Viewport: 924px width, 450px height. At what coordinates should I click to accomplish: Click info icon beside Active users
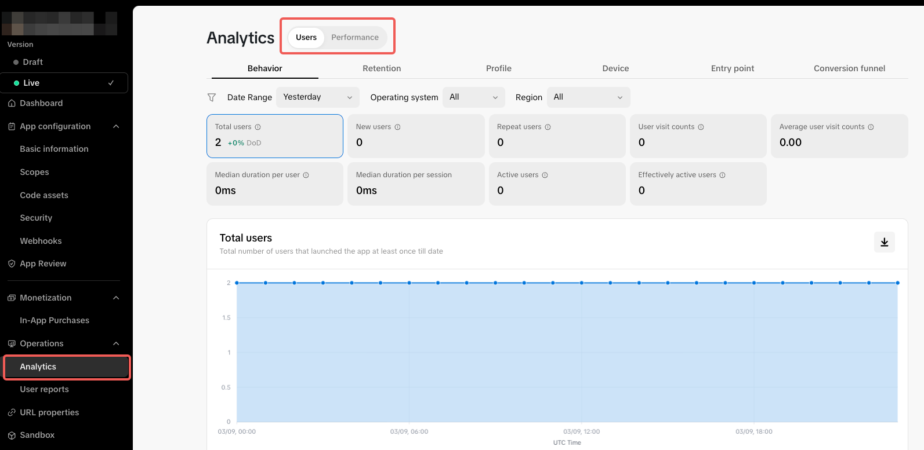(x=545, y=175)
